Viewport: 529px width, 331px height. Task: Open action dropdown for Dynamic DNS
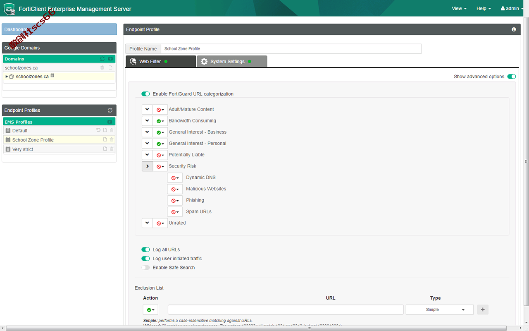[175, 177]
